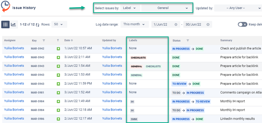
Task: Click the T column header
Action: [x=58, y=40]
